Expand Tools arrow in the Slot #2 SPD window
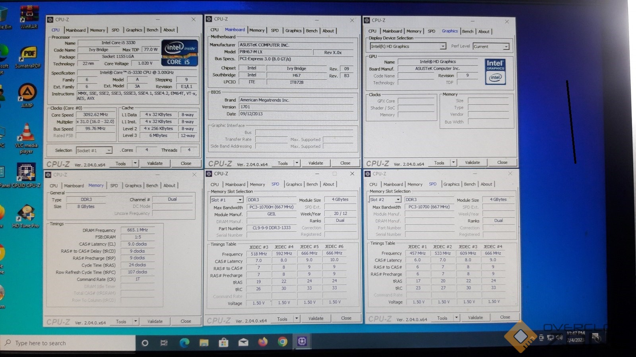The image size is (636, 357). (x=457, y=318)
